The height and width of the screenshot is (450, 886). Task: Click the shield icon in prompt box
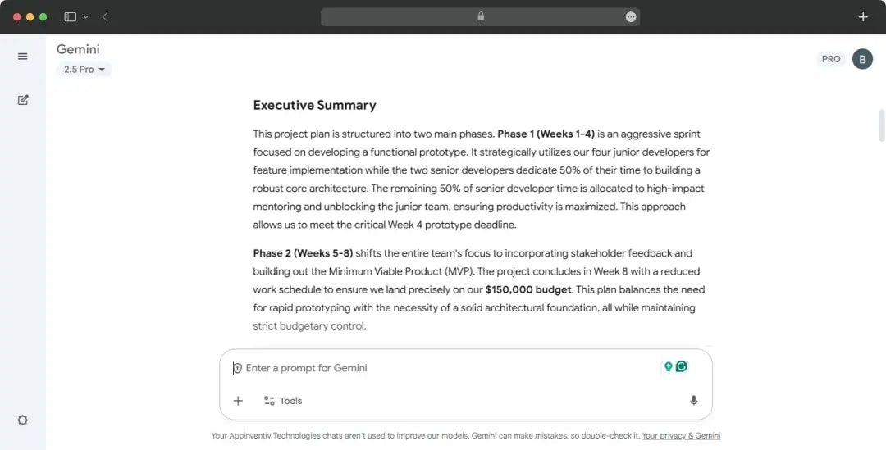[x=237, y=368]
